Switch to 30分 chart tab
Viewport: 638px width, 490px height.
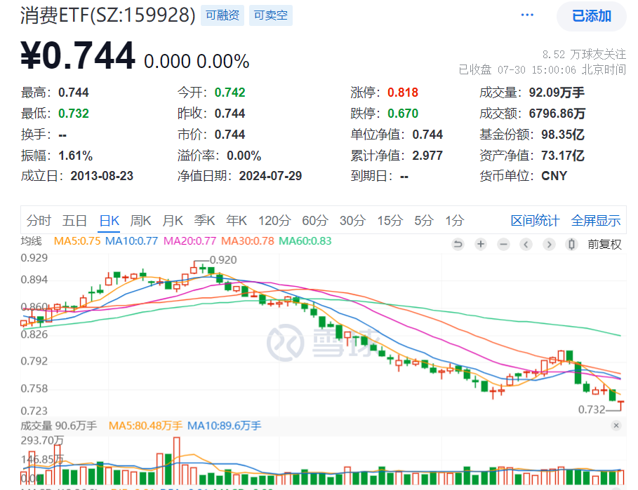point(352,221)
